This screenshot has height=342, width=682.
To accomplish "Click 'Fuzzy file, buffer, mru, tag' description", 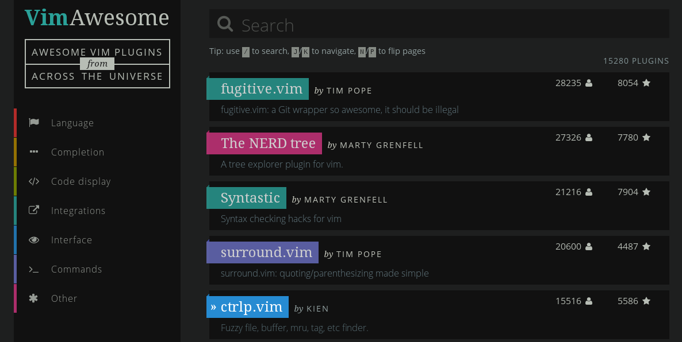I will 294,328.
